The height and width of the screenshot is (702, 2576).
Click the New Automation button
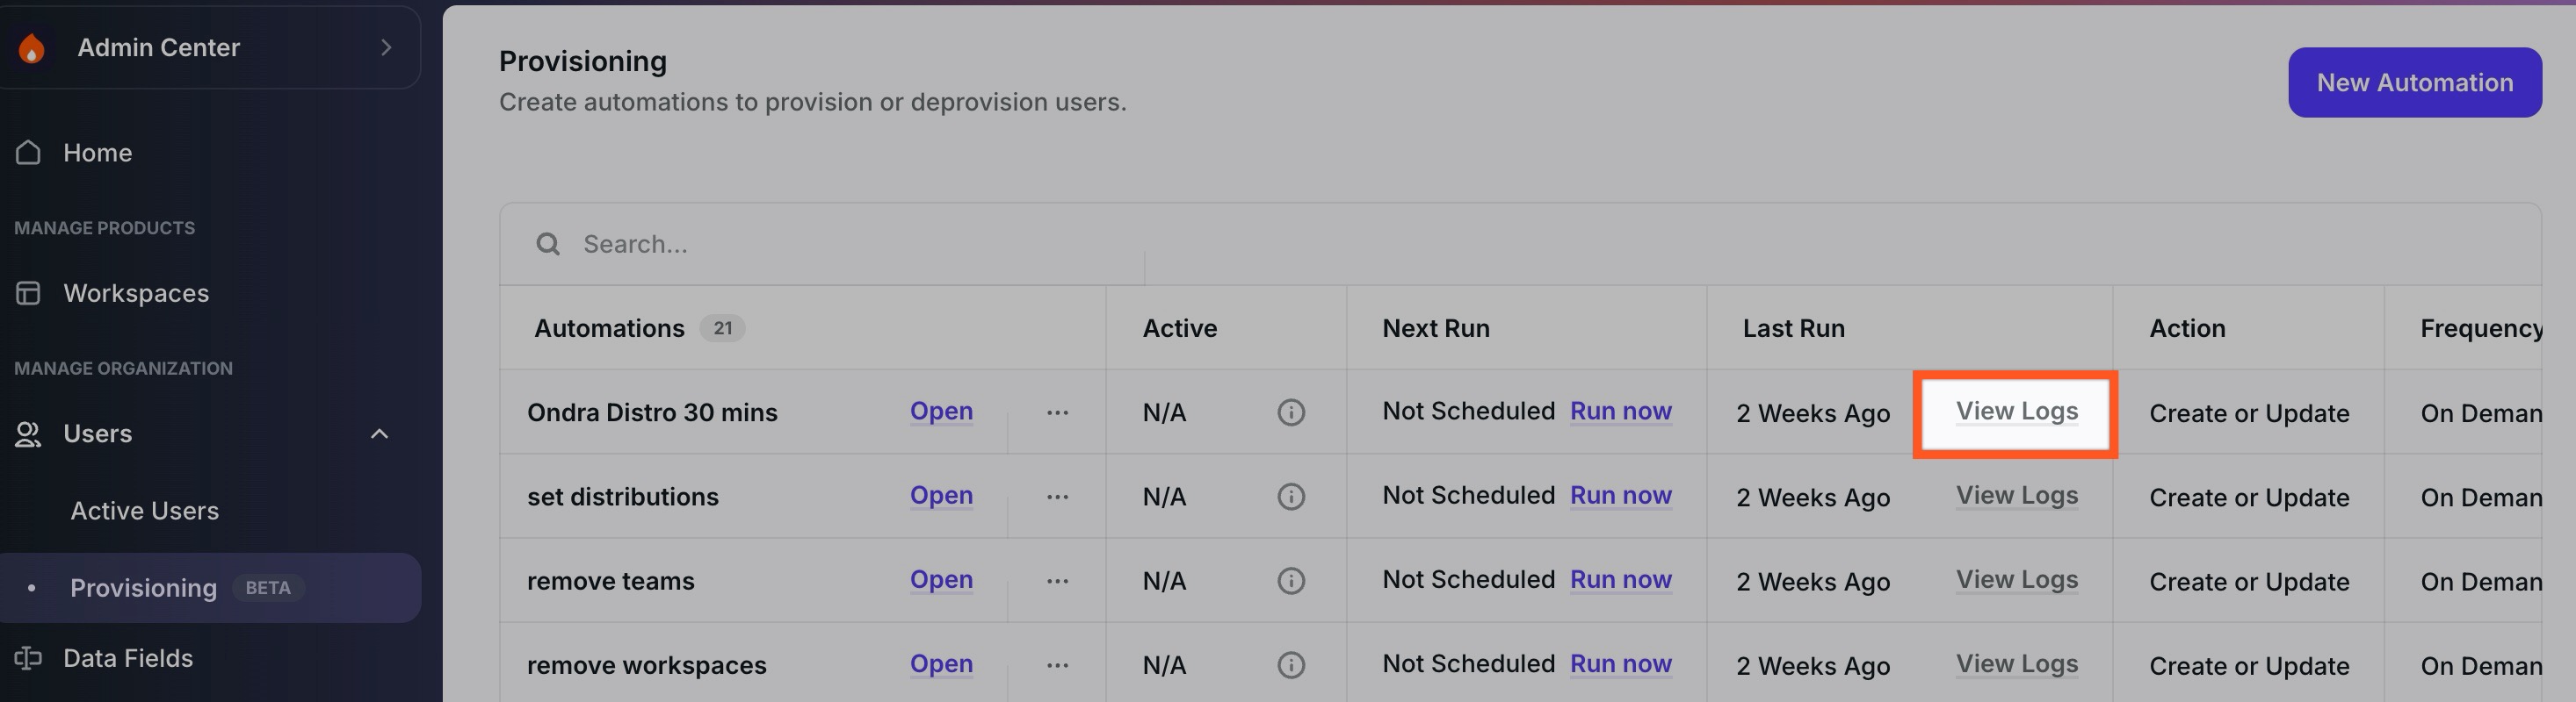tap(2413, 82)
